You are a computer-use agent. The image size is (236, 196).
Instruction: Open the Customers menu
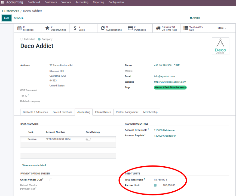click(51, 2)
